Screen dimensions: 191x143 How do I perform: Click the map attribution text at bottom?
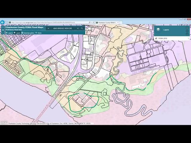coord(50,124)
